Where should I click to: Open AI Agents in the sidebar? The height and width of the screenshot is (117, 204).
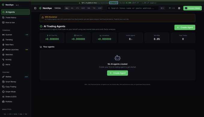click(16, 12)
